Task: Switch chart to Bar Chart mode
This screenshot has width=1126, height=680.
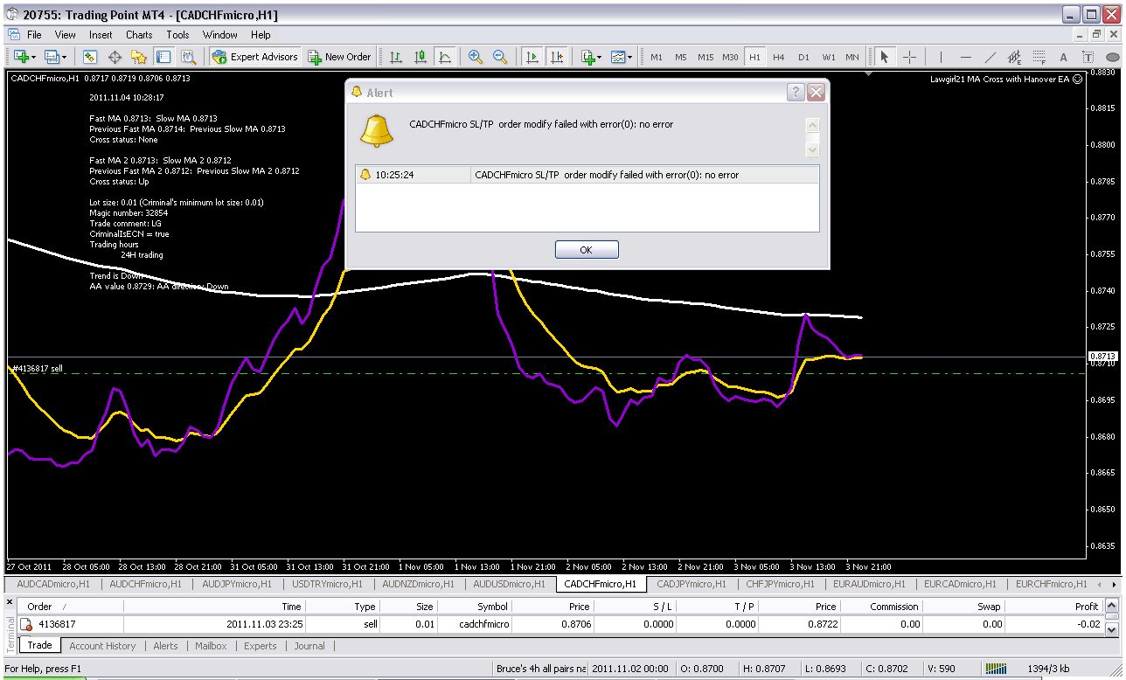Action: coord(396,57)
